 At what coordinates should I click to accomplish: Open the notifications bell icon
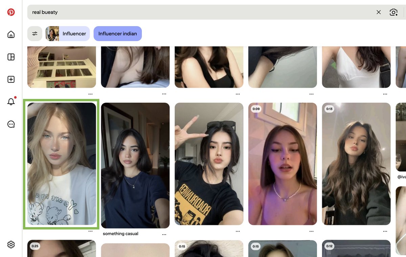[11, 102]
